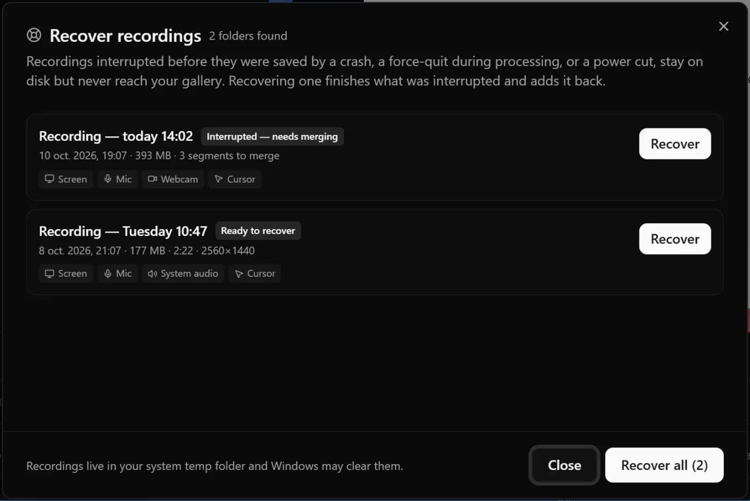Click the system temp folder warning text
Image resolution: width=750 pixels, height=501 pixels.
click(x=215, y=466)
